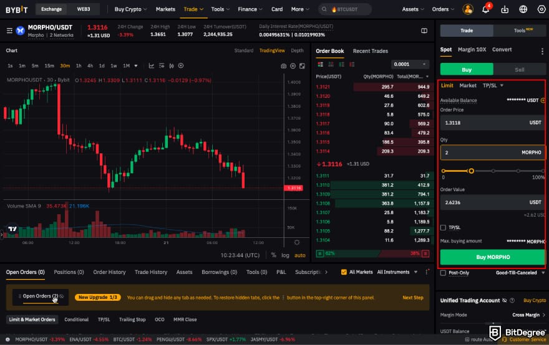The height and width of the screenshot is (345, 549).
Task: Select the Conditional orders tab
Action: click(x=76, y=319)
